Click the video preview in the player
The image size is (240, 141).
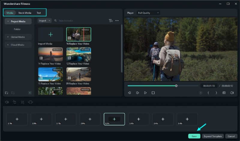(x=181, y=49)
